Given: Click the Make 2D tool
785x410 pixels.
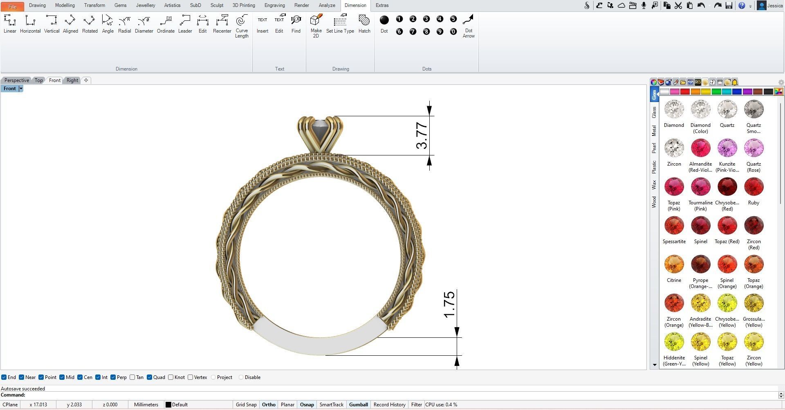Looking at the screenshot, I should coord(316,26).
